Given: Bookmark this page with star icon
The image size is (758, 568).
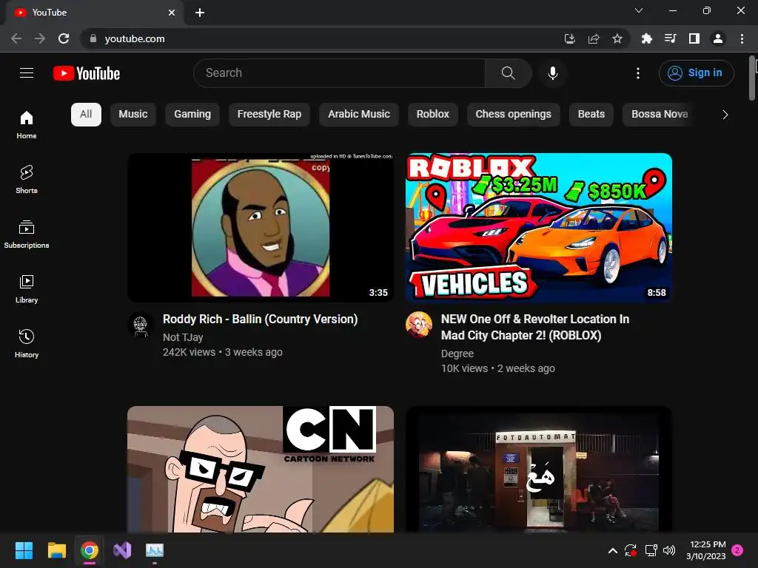Looking at the screenshot, I should pyautogui.click(x=617, y=38).
